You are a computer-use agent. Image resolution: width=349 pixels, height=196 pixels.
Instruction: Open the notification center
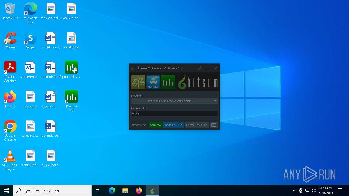coord(340,191)
